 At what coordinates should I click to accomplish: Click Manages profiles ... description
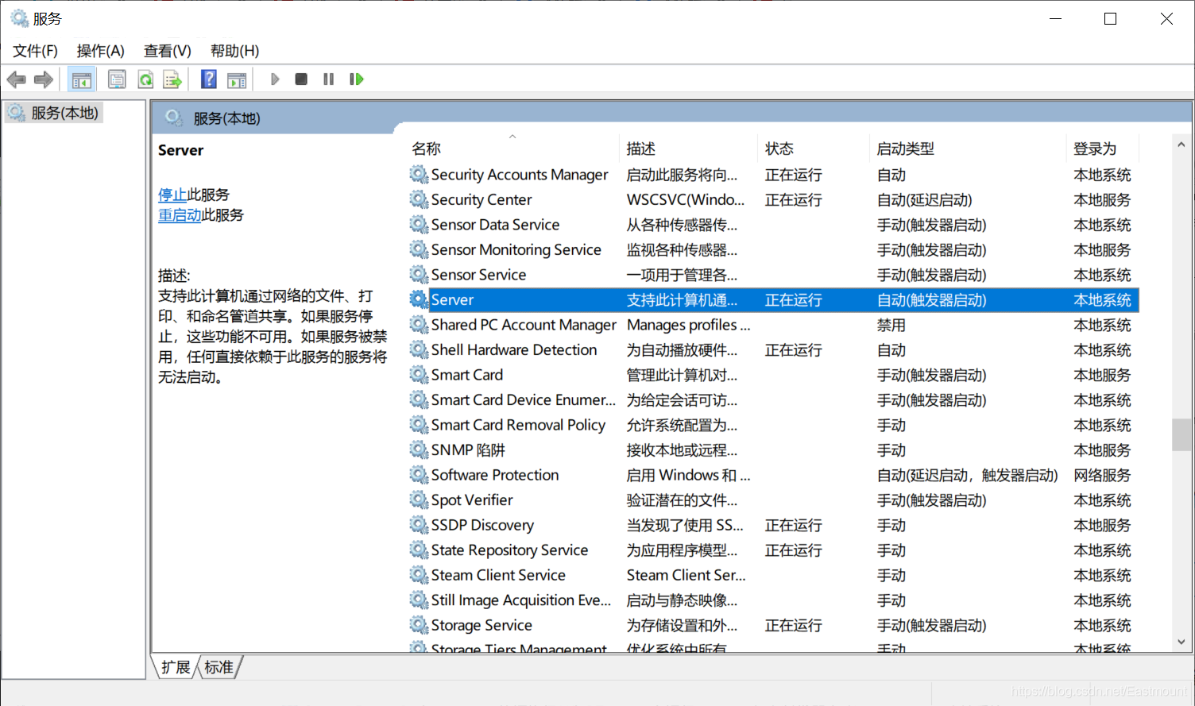click(689, 325)
